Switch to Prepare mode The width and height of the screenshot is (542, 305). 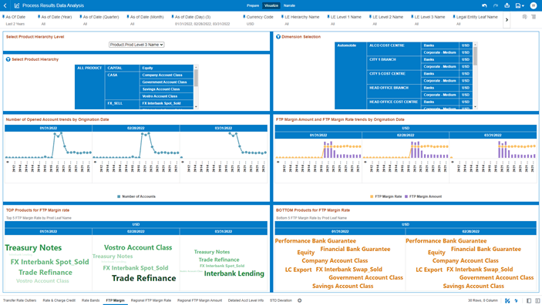click(253, 5)
